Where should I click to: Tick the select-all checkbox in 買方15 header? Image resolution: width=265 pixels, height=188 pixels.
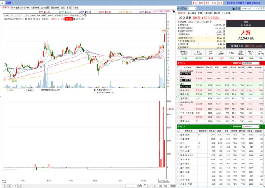[x=178, y=67]
